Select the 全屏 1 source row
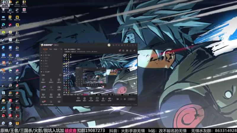The width and height of the screenshot is (237, 133). tap(51, 72)
